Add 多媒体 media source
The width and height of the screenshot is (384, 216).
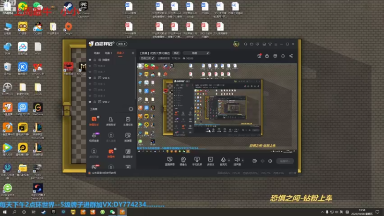click(210, 161)
